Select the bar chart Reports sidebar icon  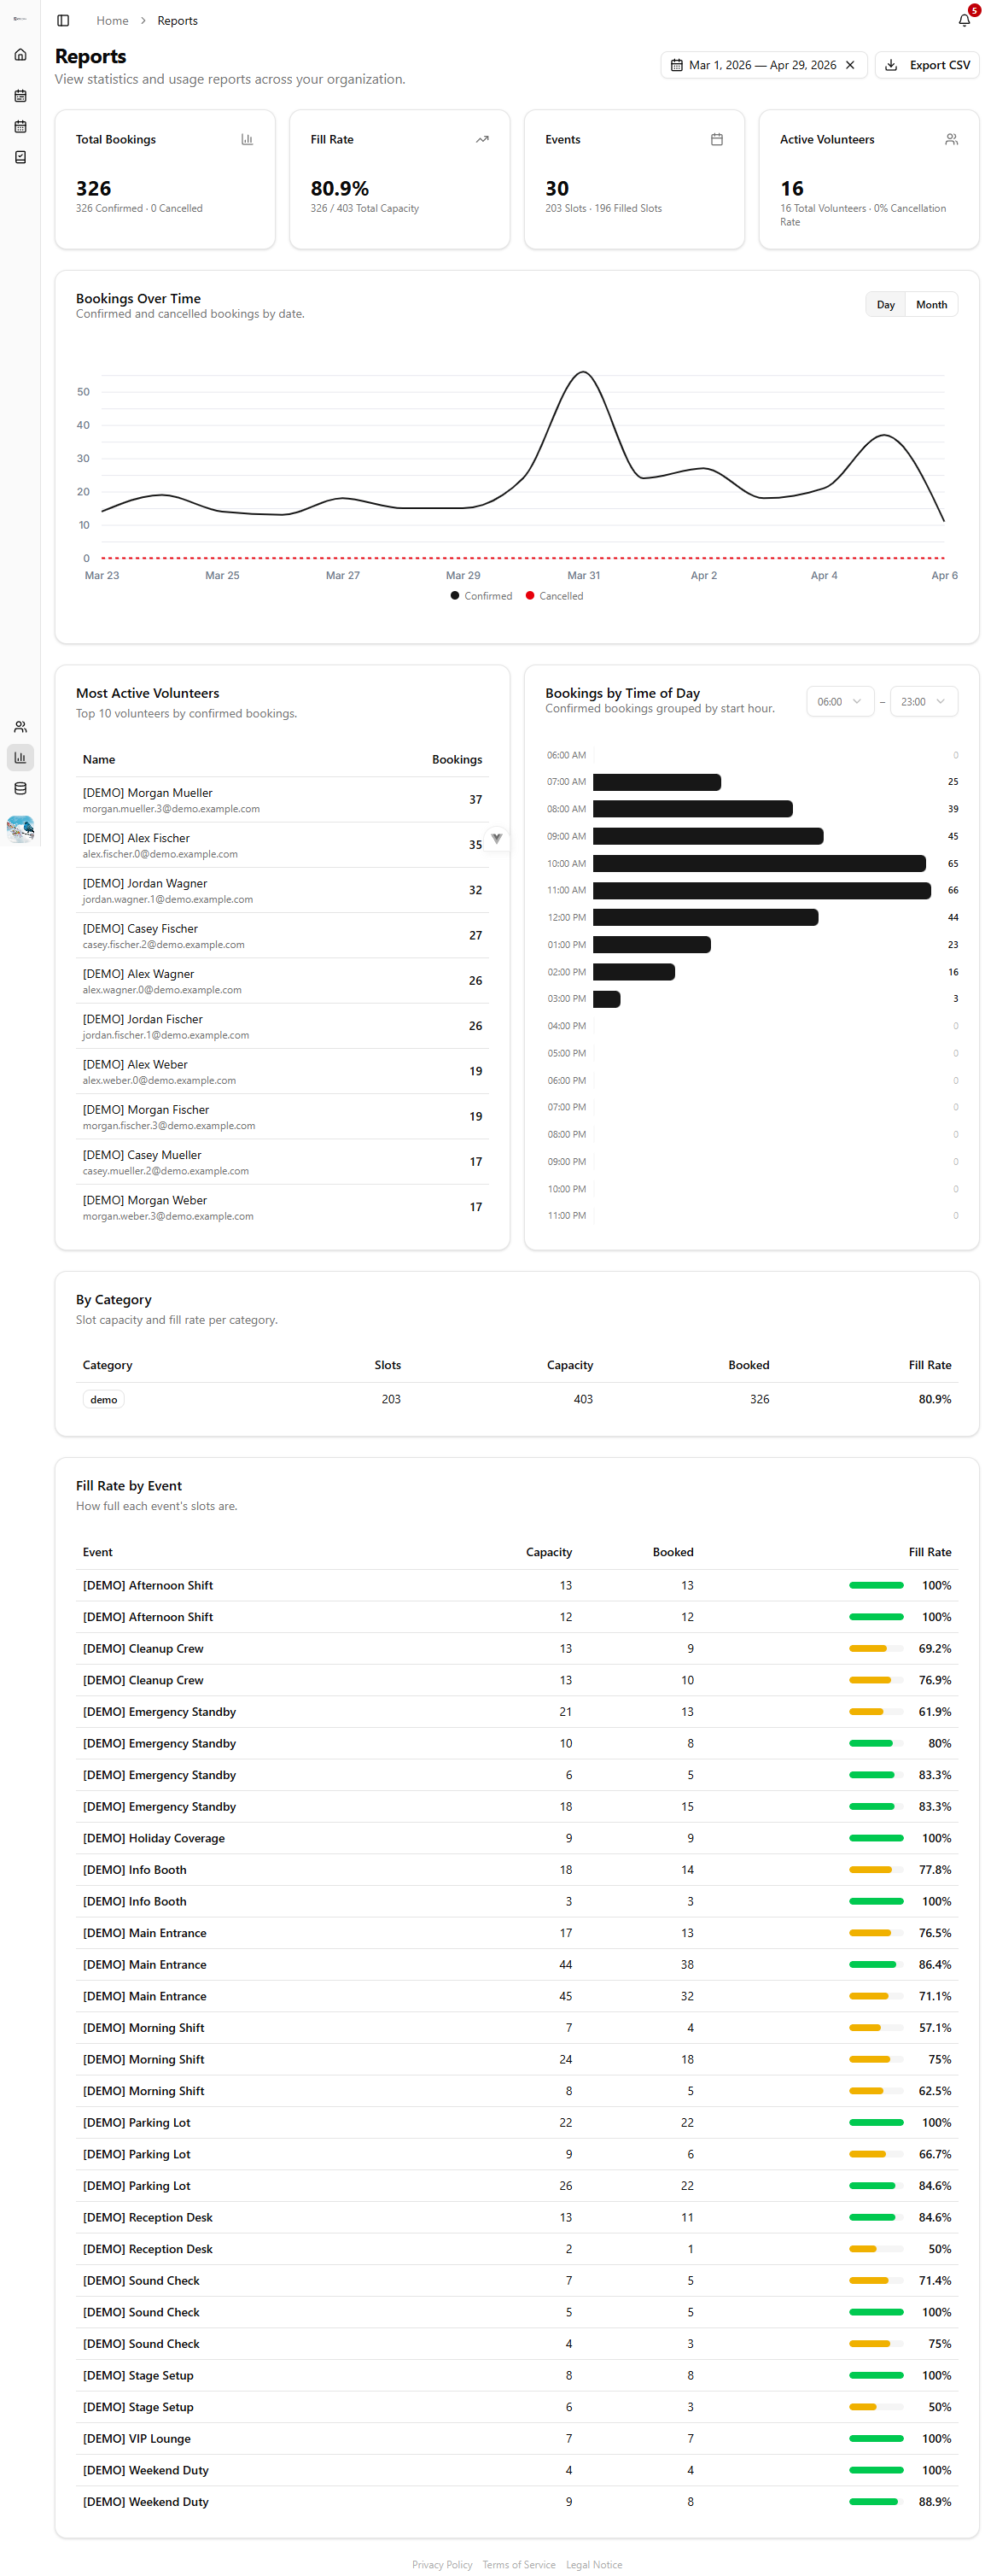click(20, 757)
